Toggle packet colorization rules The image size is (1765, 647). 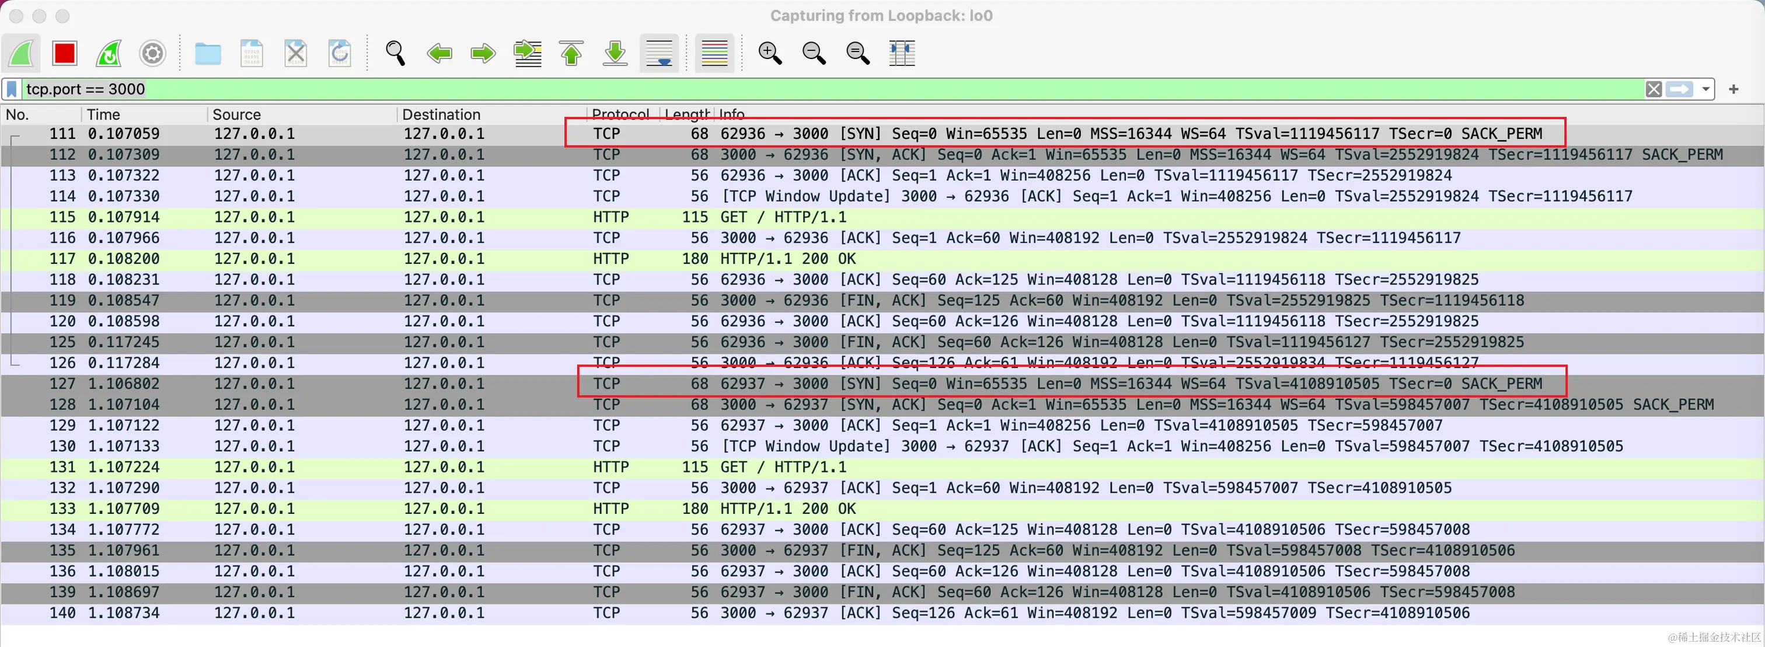[714, 53]
